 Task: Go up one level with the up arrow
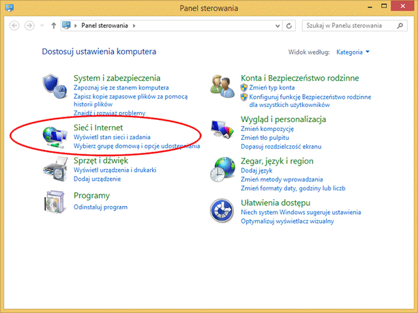tap(54, 26)
